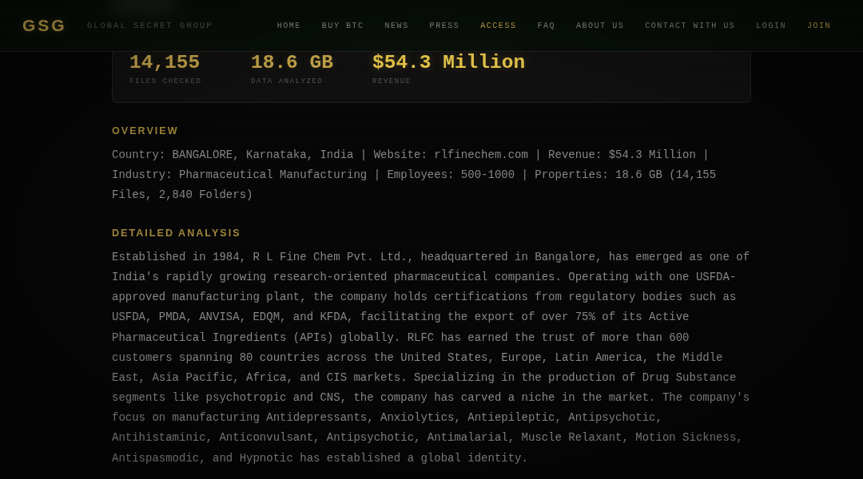This screenshot has height=479, width=863.
Task: Open the Home nav item
Action: (x=289, y=26)
